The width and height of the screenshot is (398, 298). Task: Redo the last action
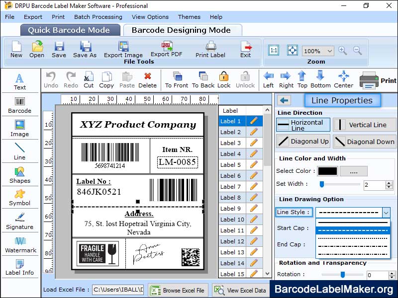(71, 80)
